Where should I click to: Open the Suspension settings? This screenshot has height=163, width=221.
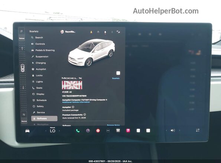[40, 56]
